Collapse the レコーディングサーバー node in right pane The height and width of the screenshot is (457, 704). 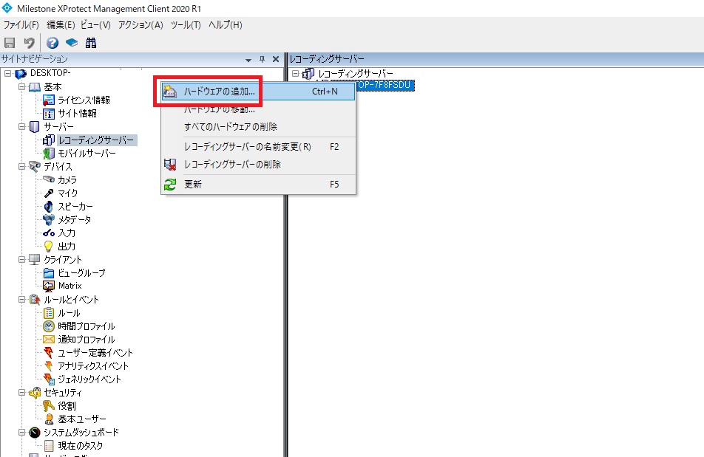(x=296, y=72)
